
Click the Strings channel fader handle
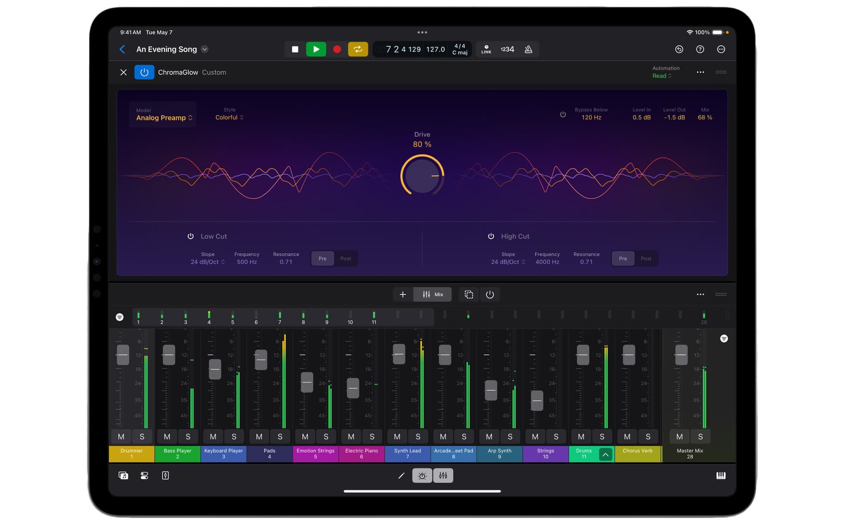pyautogui.click(x=537, y=401)
